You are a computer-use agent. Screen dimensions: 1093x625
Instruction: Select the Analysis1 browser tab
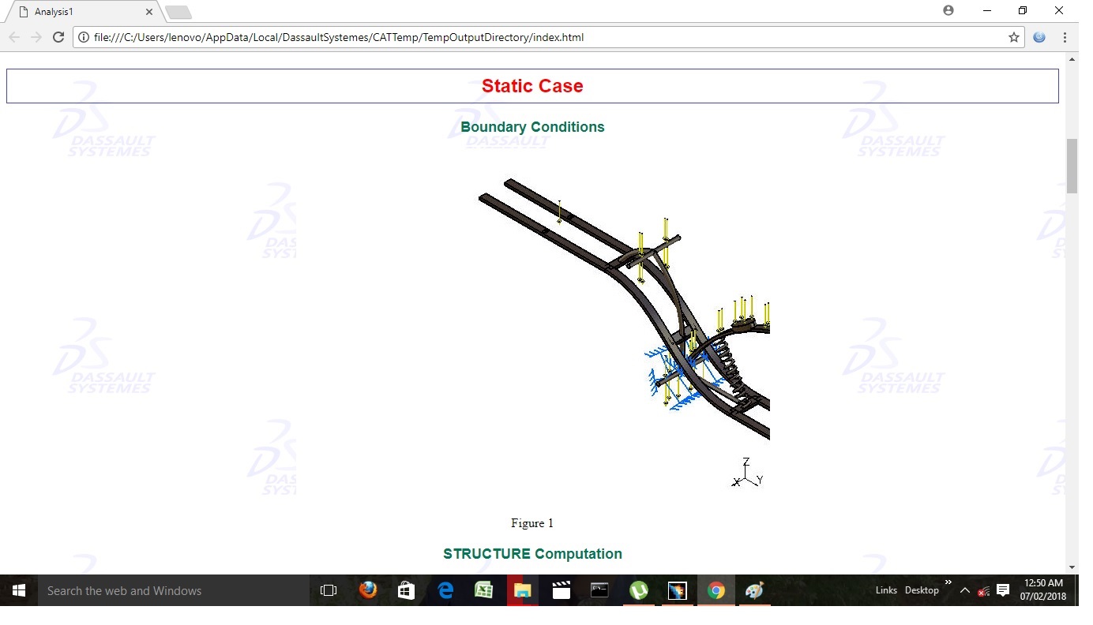coord(83,12)
